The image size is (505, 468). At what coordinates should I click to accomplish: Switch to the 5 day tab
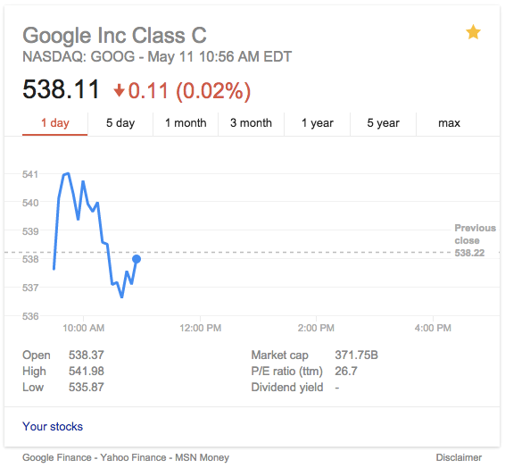(120, 123)
